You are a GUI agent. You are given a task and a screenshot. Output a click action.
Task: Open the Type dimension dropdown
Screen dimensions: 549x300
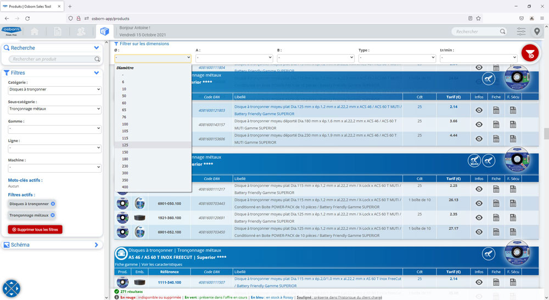click(x=397, y=58)
